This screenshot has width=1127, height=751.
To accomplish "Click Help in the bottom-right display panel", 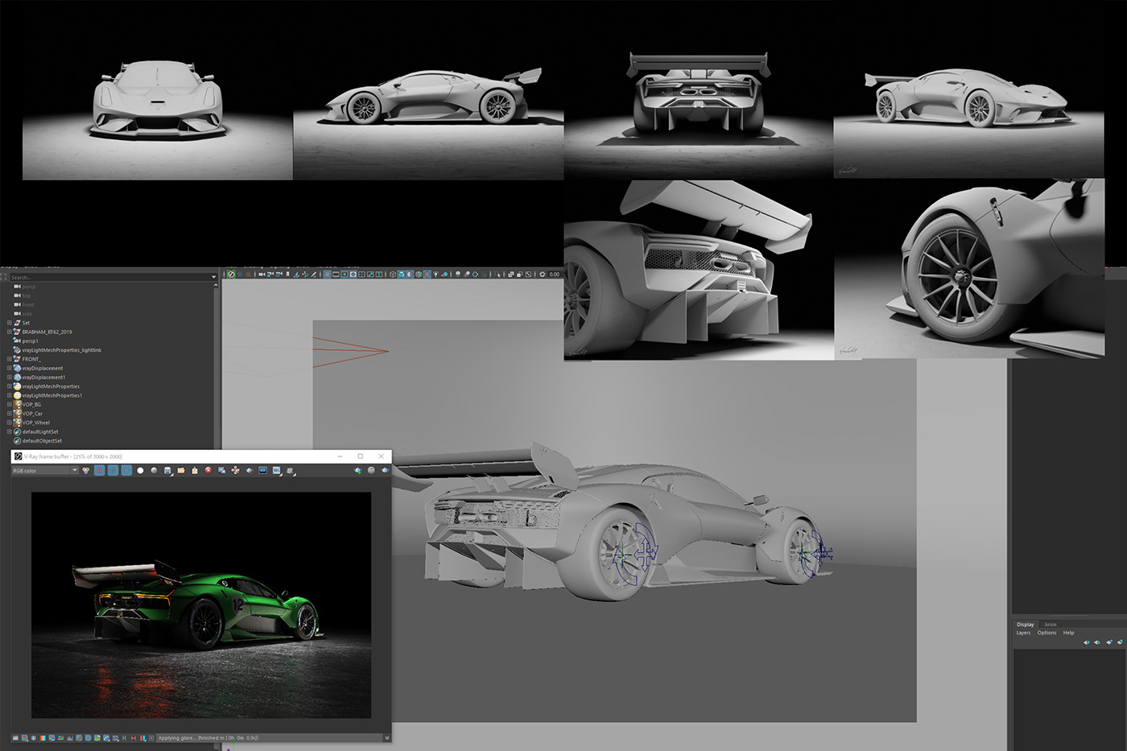I will [x=1068, y=633].
